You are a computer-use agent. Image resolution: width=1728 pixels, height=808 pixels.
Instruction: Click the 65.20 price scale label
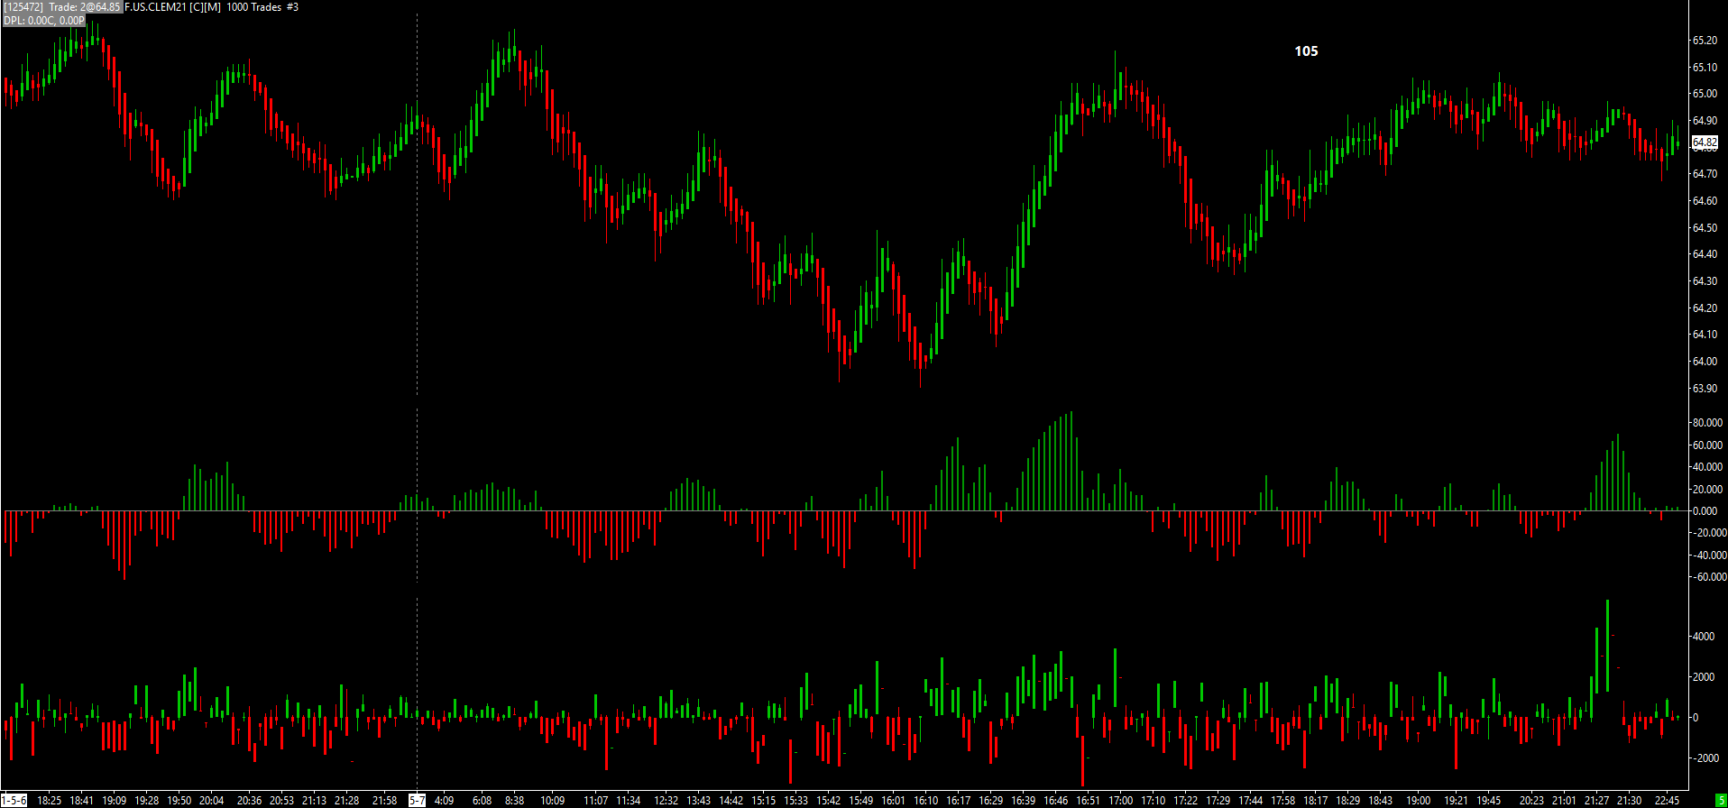[1705, 41]
